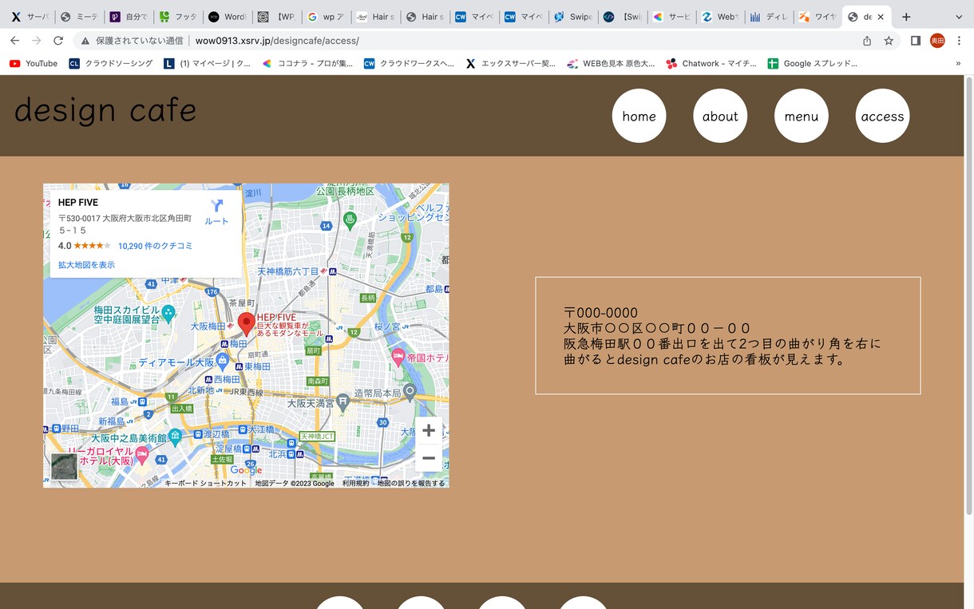974x609 pixels.
Task: Click the red HEP FIVE map pin
Action: pos(247,324)
